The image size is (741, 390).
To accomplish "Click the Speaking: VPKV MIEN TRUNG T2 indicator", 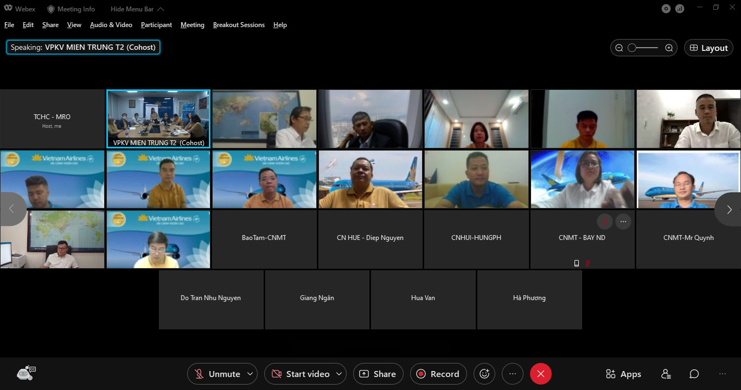I will click(83, 47).
